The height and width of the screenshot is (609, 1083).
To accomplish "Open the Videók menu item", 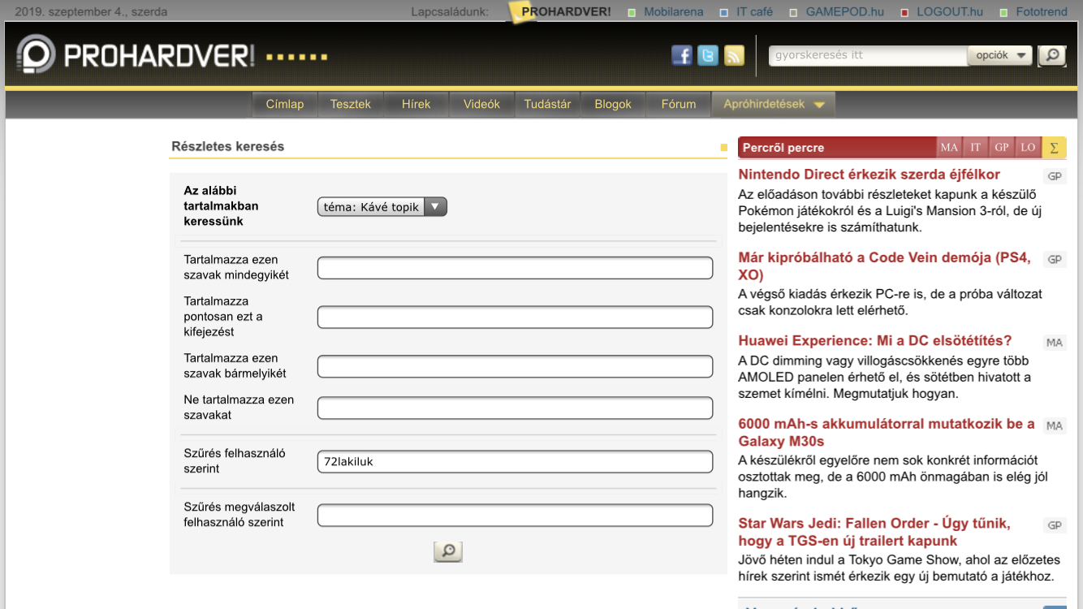I will (x=482, y=104).
